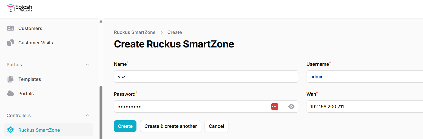Click the Portals cloud icon
Screen dimensions: 423x139
tap(10, 93)
